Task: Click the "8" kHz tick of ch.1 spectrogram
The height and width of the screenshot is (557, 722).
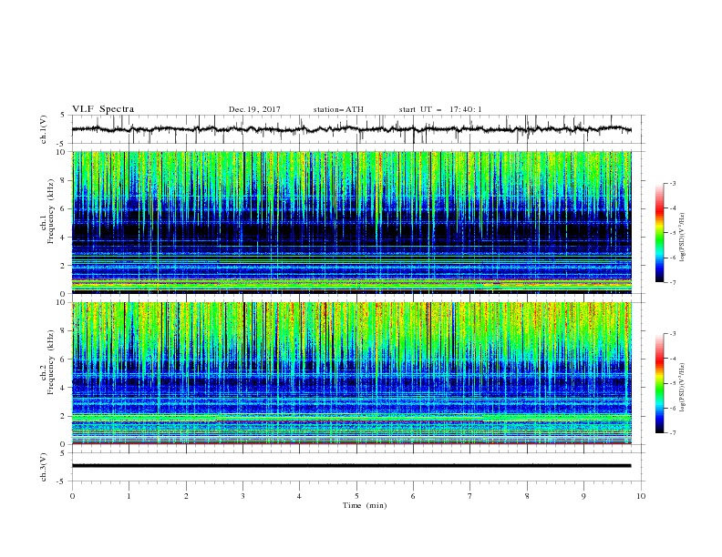Action: (x=65, y=180)
